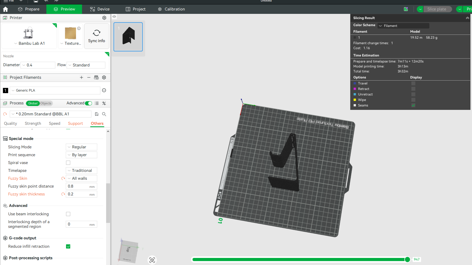The image size is (472, 265).
Task: Switch to the Project tab
Action: [x=136, y=9]
